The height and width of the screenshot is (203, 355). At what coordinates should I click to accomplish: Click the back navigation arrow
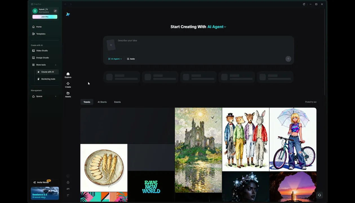pos(65,4)
